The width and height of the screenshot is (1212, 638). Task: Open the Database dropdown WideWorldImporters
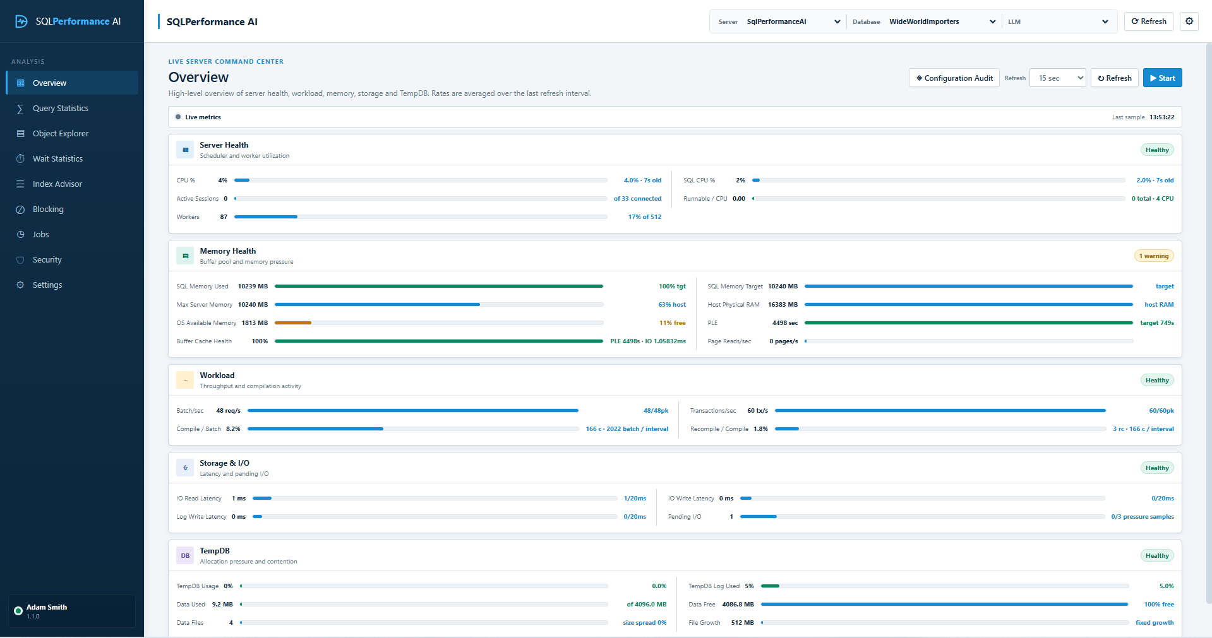942,21
